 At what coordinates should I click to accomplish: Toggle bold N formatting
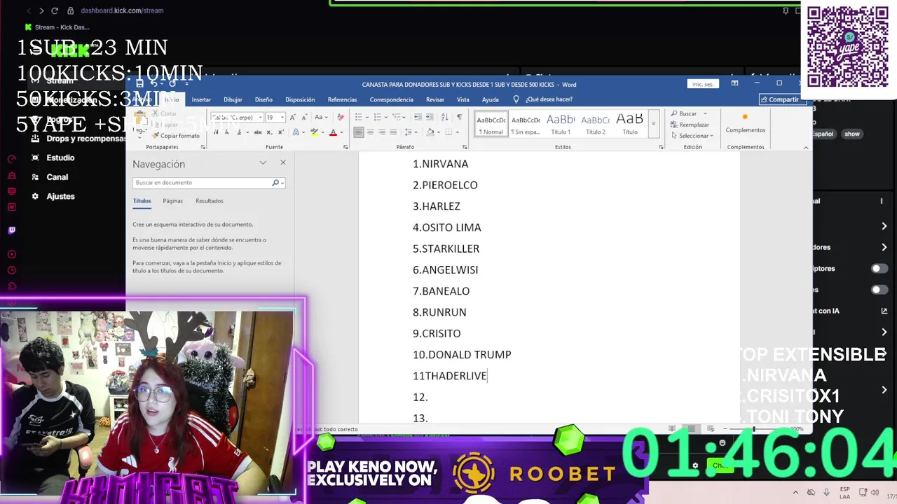pos(217,132)
